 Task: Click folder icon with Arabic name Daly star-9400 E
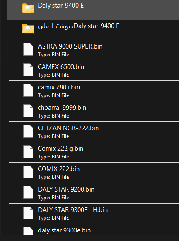28,29
